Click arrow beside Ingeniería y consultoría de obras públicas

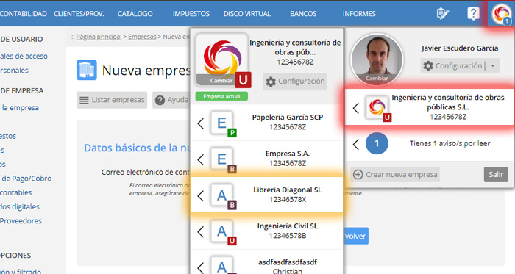[355, 108]
